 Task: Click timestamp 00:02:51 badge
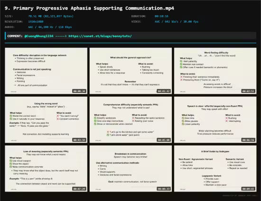click(x=248, y=91)
